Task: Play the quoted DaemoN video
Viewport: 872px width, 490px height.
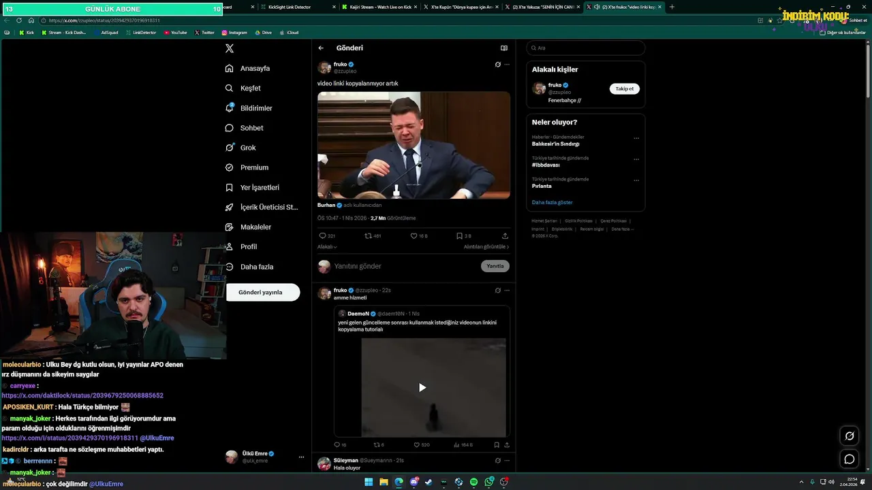Action: 422,387
